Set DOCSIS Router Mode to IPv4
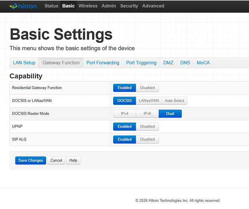The width and height of the screenshot is (249, 209). pyautogui.click(x=124, y=114)
